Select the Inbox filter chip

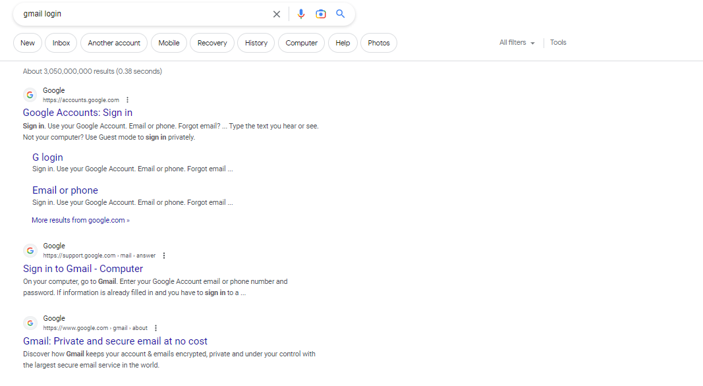click(x=61, y=43)
